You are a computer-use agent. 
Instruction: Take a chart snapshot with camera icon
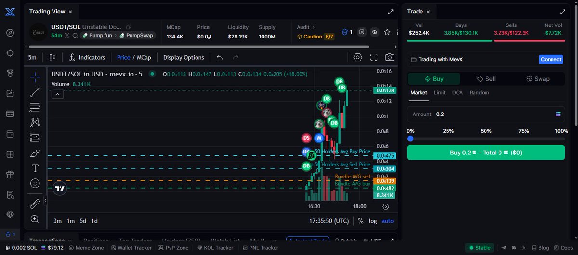389,57
